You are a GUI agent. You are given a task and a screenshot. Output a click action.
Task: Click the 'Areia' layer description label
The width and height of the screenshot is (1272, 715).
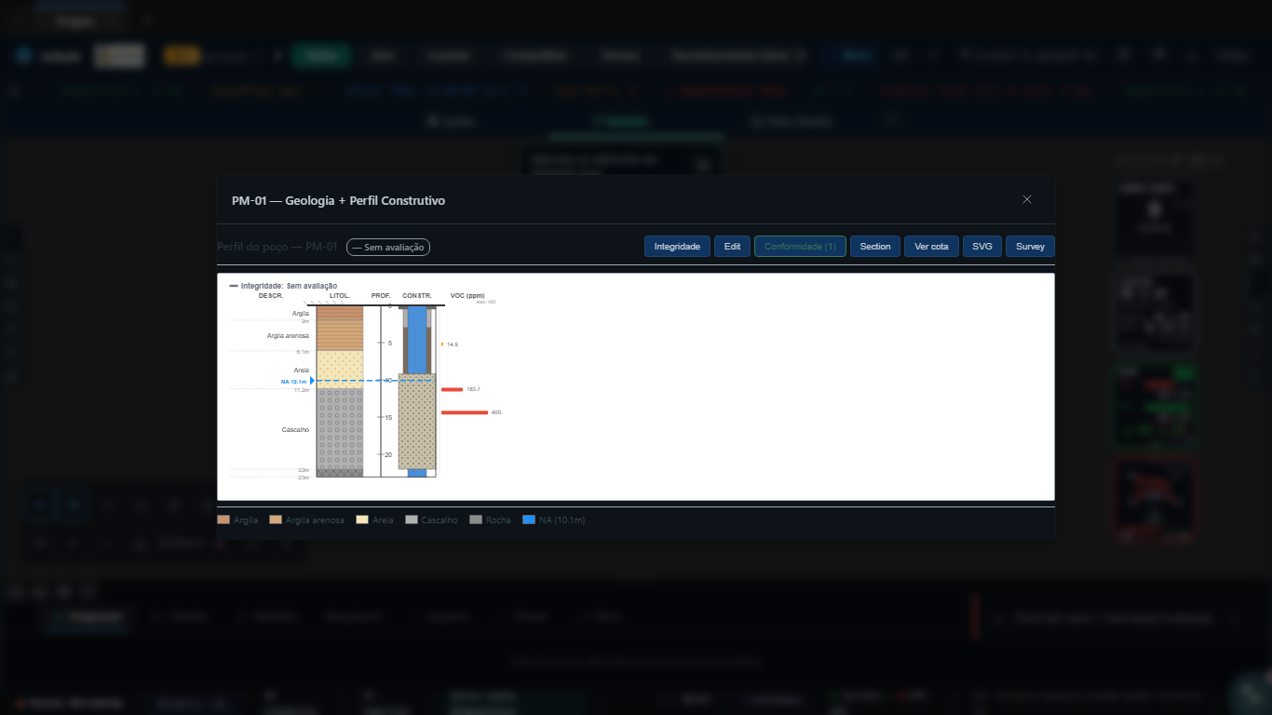301,371
